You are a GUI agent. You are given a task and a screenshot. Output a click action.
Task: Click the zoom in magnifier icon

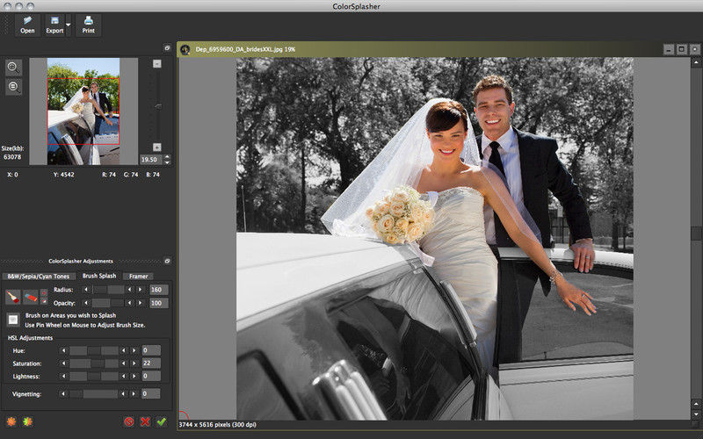point(13,68)
